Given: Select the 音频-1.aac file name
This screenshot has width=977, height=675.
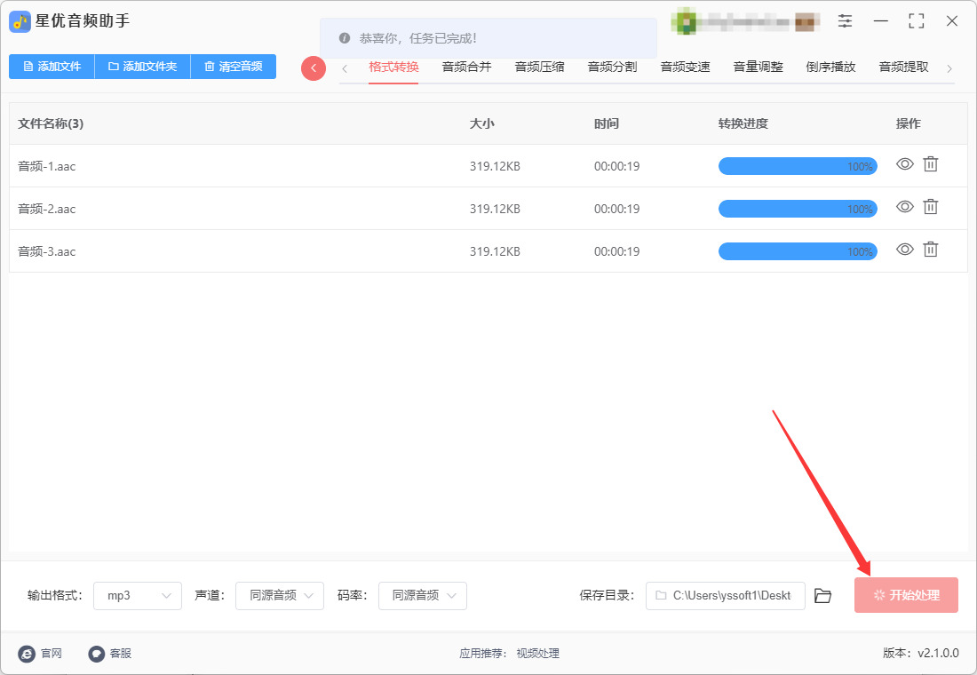Looking at the screenshot, I should click(47, 166).
